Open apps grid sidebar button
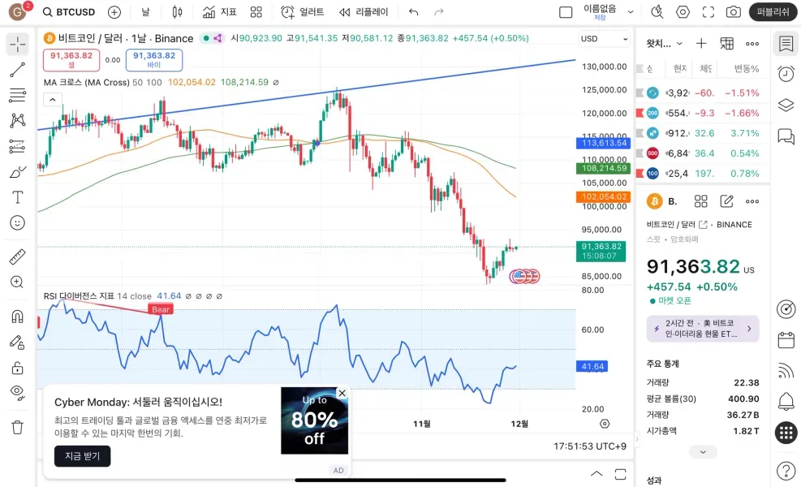 (x=786, y=433)
